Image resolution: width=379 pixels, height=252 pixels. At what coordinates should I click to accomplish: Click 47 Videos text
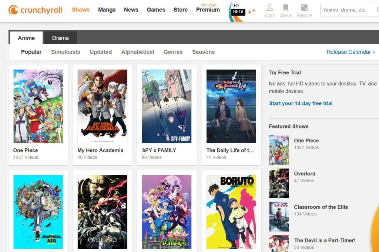pyautogui.click(x=304, y=180)
